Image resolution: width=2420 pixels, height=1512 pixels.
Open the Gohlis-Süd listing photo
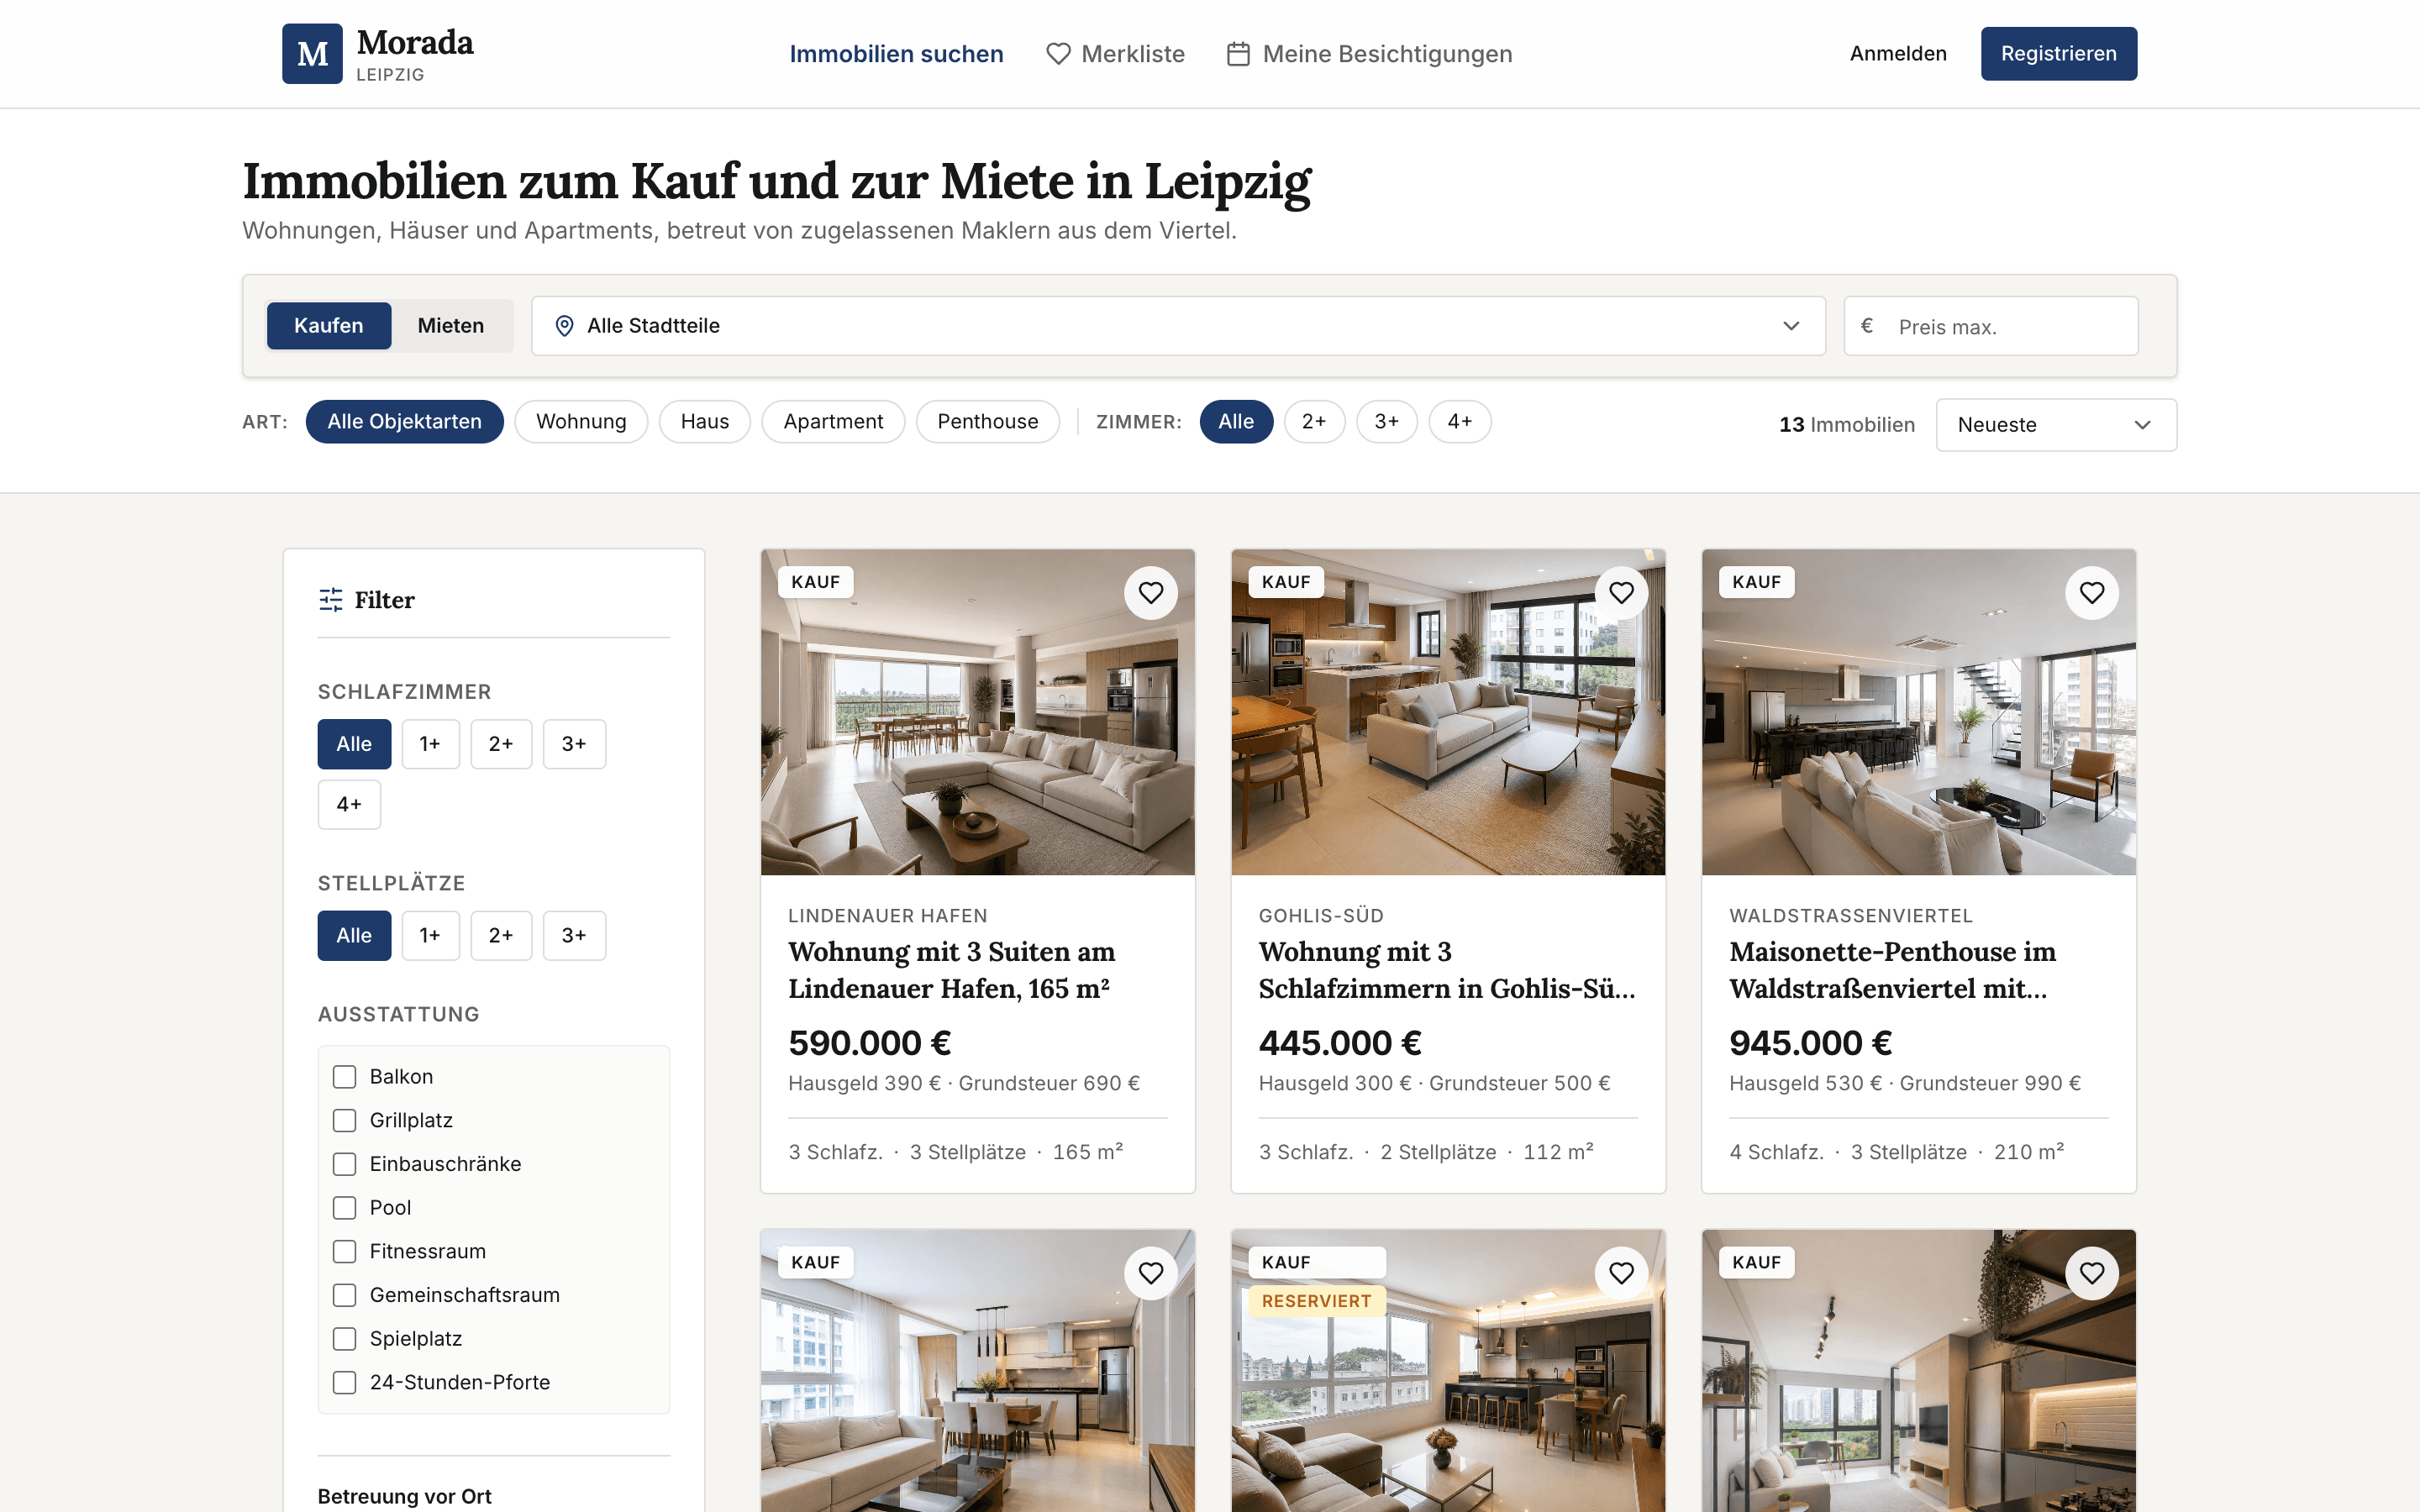(1448, 712)
